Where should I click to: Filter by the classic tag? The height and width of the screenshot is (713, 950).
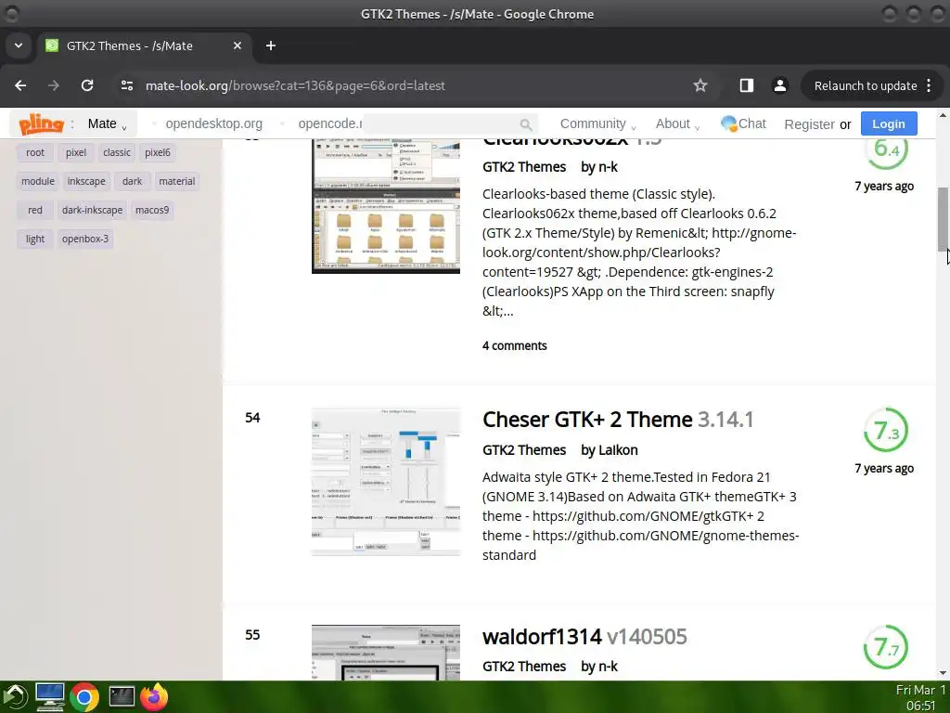click(116, 153)
